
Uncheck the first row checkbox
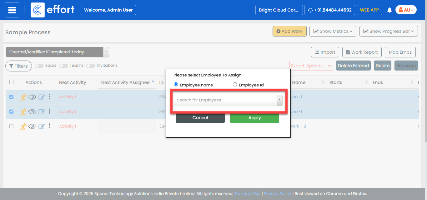pos(12,97)
